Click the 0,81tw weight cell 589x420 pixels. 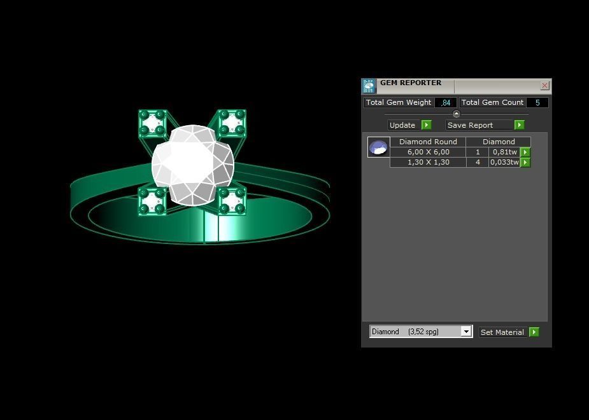[504, 152]
